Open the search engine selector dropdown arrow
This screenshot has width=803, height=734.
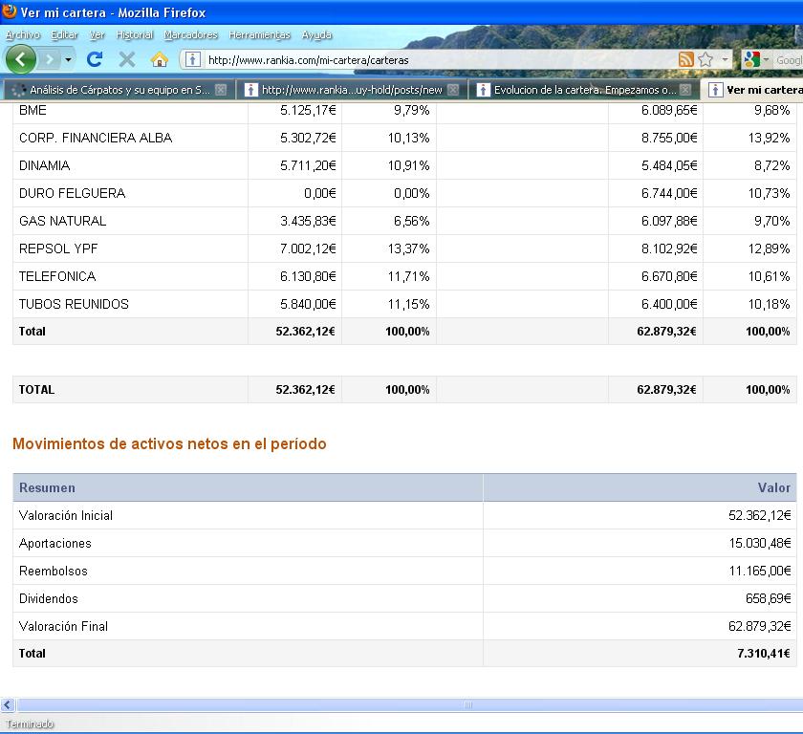click(766, 59)
